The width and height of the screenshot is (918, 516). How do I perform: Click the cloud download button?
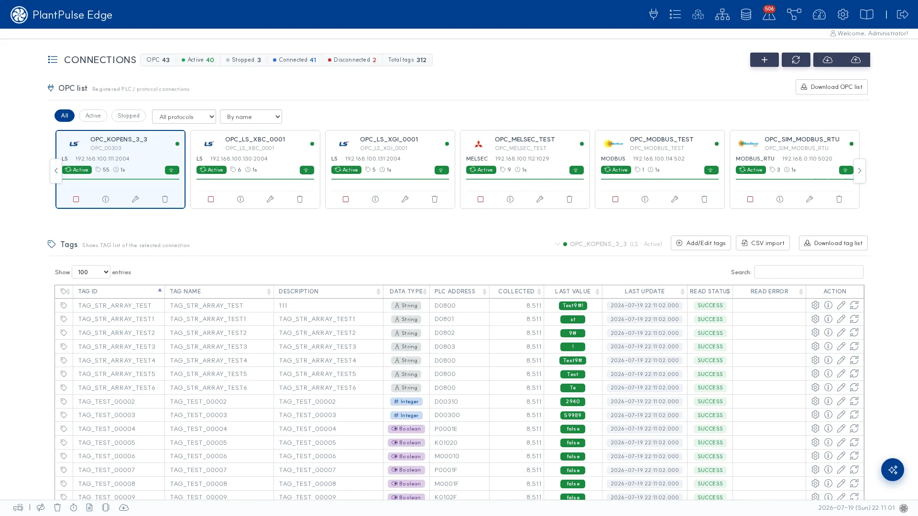pos(828,60)
